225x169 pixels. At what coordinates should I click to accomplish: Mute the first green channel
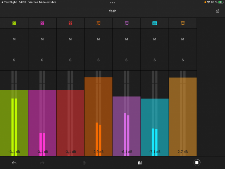14,39
